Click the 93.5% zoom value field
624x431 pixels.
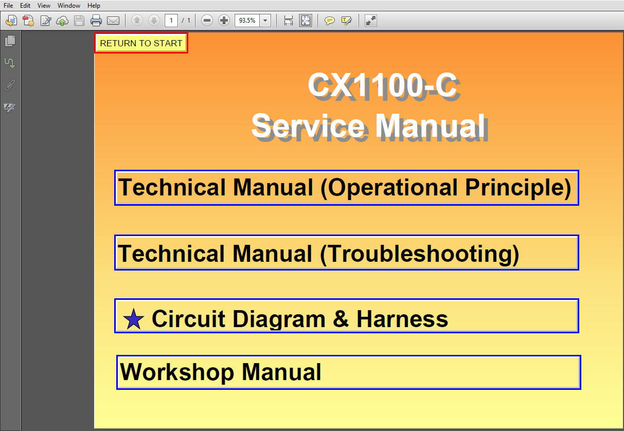click(247, 21)
